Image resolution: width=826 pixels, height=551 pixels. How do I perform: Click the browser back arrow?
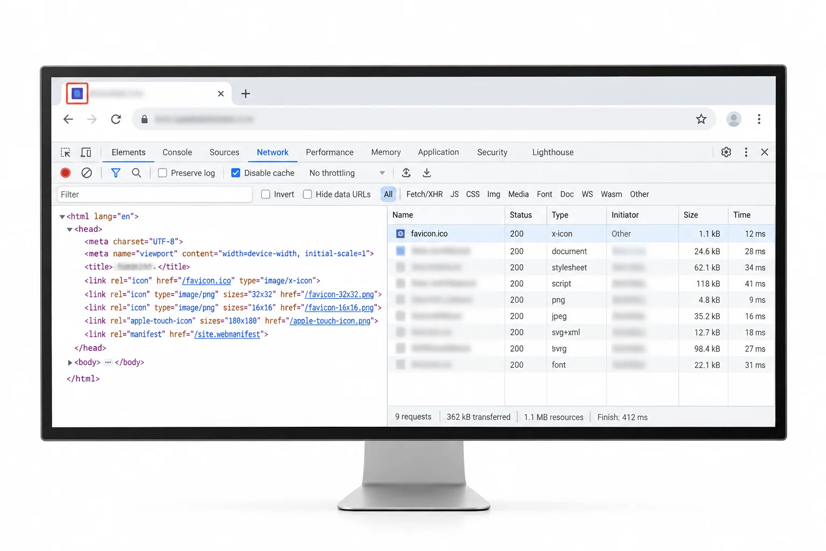[x=68, y=119]
